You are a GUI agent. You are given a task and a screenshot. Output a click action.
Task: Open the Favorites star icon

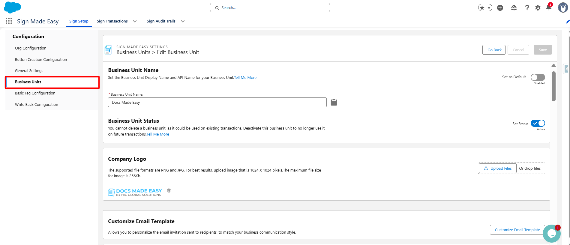pos(482,8)
